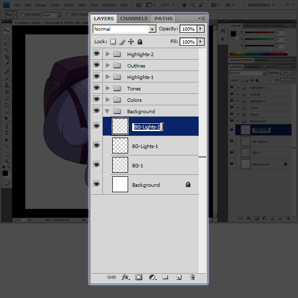
Task: Click the trash icon in enlarged Layers panel
Action: coord(192,277)
